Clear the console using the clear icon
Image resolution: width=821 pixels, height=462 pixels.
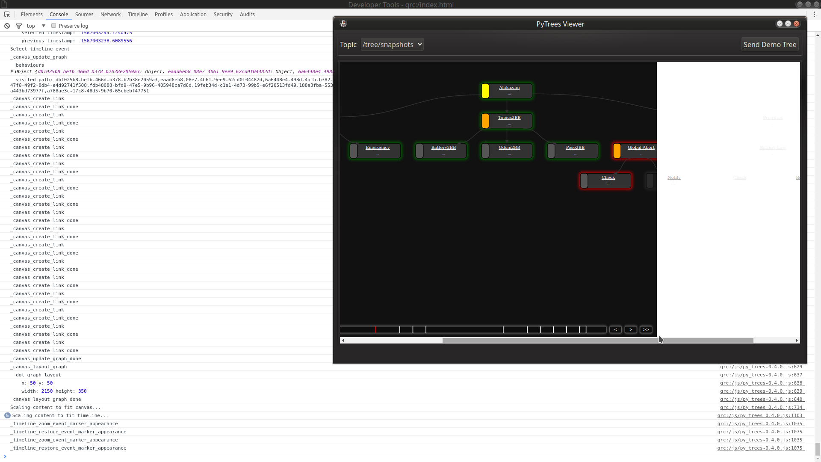coord(7,26)
